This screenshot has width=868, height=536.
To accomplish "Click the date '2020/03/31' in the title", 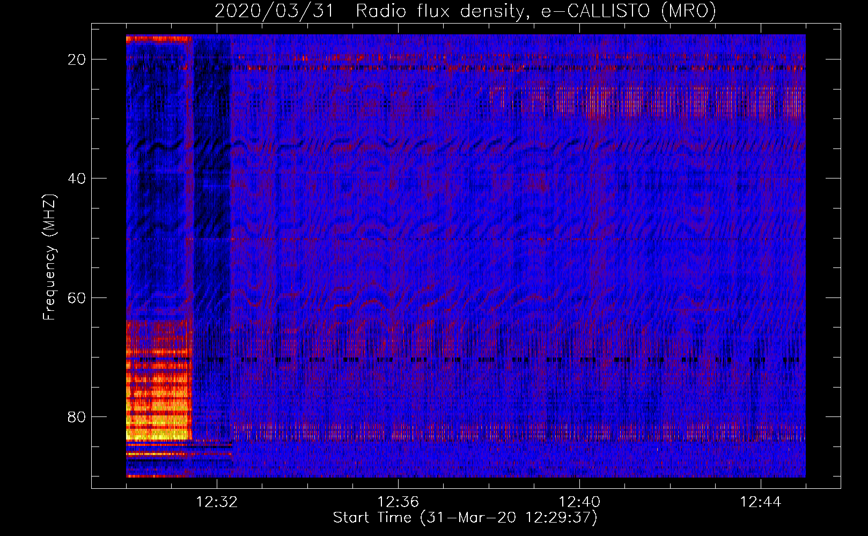I will coord(274,11).
